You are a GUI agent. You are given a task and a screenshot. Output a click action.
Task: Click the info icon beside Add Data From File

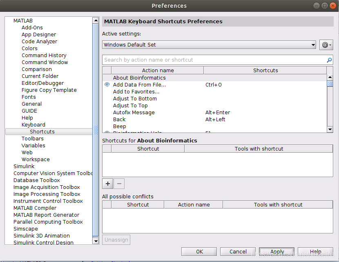(107, 84)
